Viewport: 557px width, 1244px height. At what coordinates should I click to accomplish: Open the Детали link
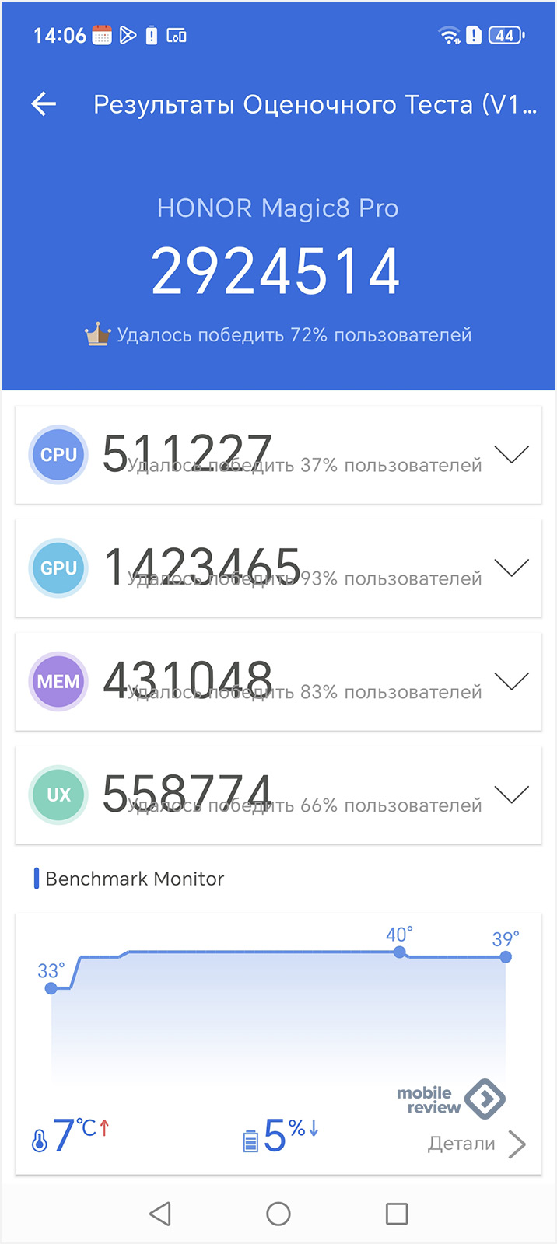(476, 1144)
